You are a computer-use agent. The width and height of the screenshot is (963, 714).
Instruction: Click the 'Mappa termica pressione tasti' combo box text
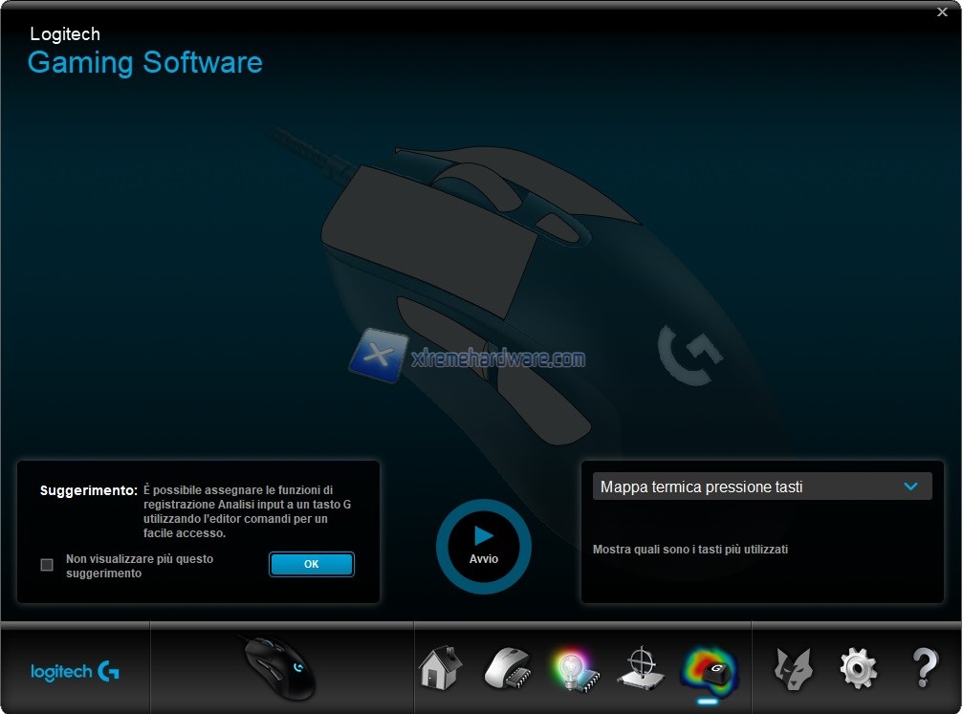coord(701,487)
